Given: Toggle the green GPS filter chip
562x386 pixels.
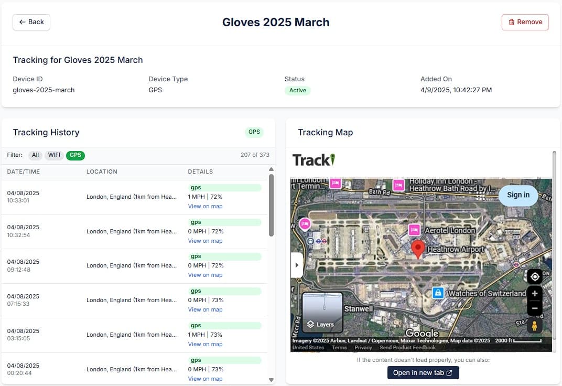Looking at the screenshot, I should 75,155.
